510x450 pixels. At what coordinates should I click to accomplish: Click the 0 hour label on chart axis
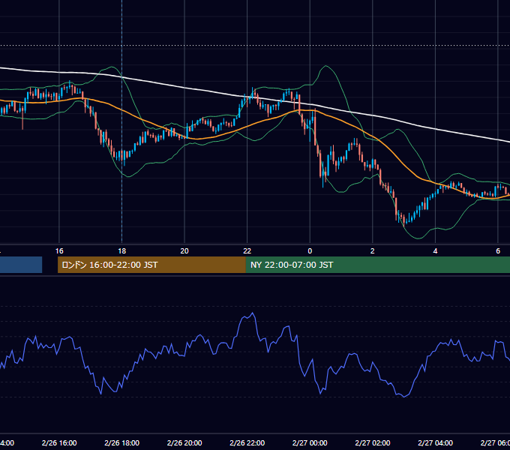[x=310, y=251]
